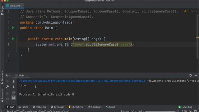Toggle soft-wrap in Run console

click(14, 92)
